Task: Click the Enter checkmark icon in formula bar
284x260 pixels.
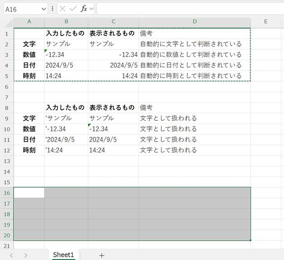Action: [73, 9]
